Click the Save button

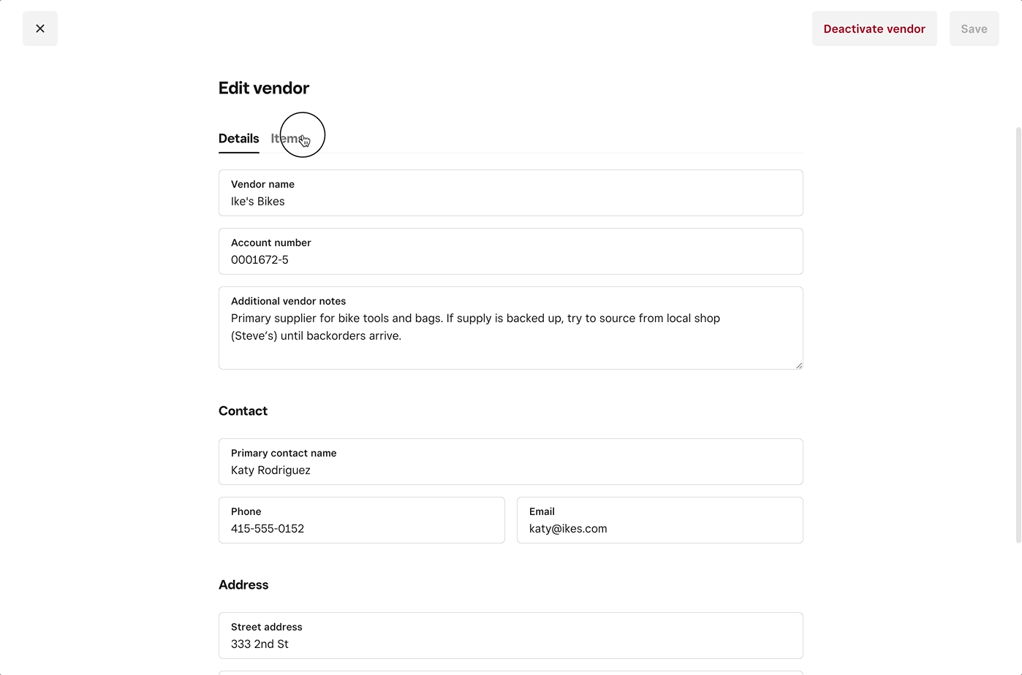pyautogui.click(x=974, y=28)
